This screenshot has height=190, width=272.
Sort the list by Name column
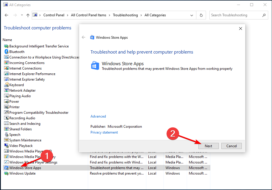pyautogui.click(x=7, y=40)
